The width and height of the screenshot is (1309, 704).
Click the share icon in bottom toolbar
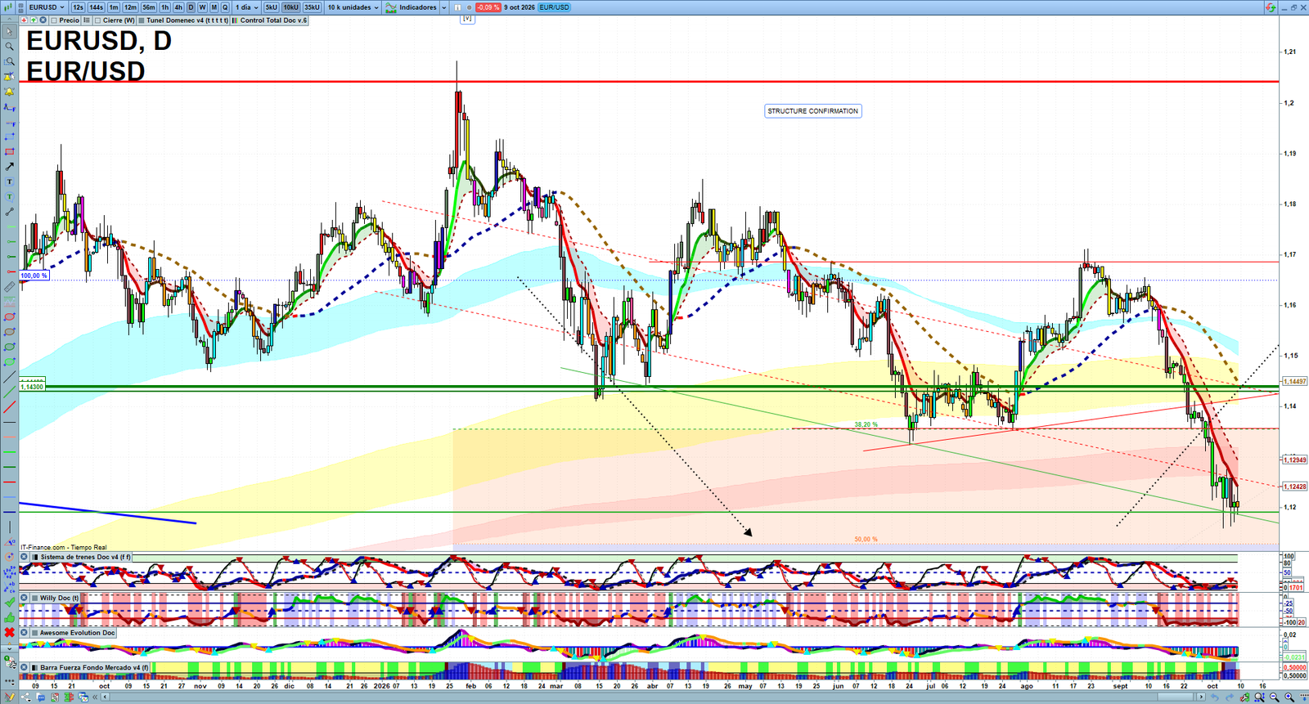tap(25, 697)
